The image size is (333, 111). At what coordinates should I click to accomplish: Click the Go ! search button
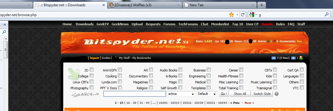[x=223, y=94]
